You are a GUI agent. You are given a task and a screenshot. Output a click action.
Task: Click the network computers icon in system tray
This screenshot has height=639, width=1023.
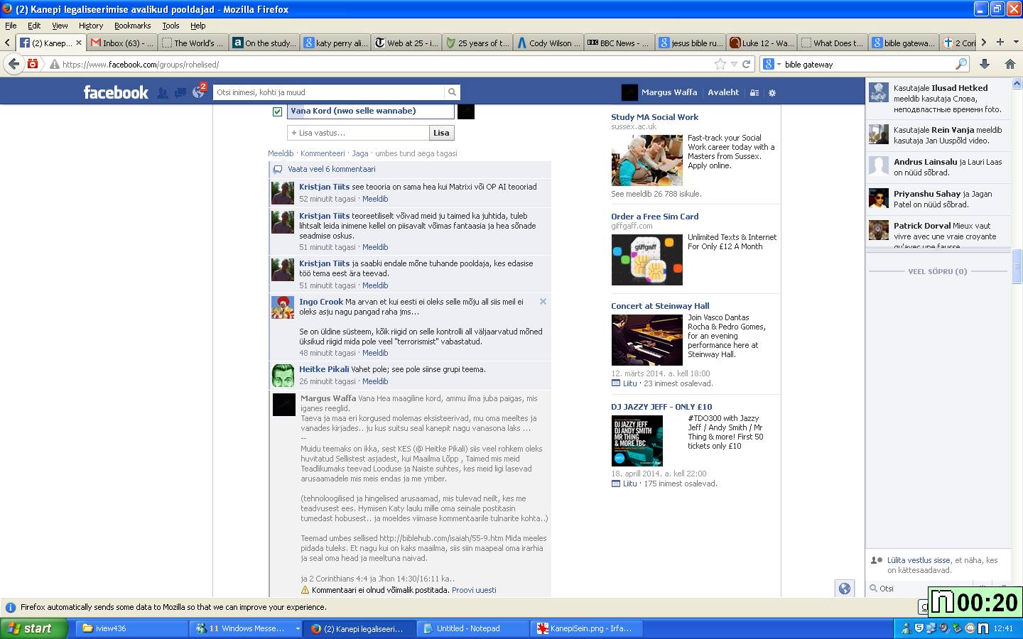click(931, 628)
